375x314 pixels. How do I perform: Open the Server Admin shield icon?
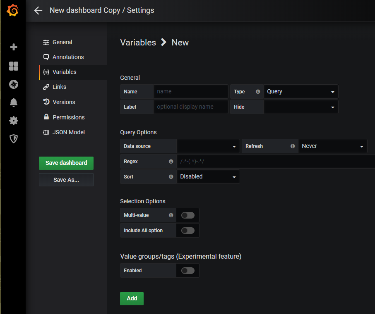click(14, 139)
